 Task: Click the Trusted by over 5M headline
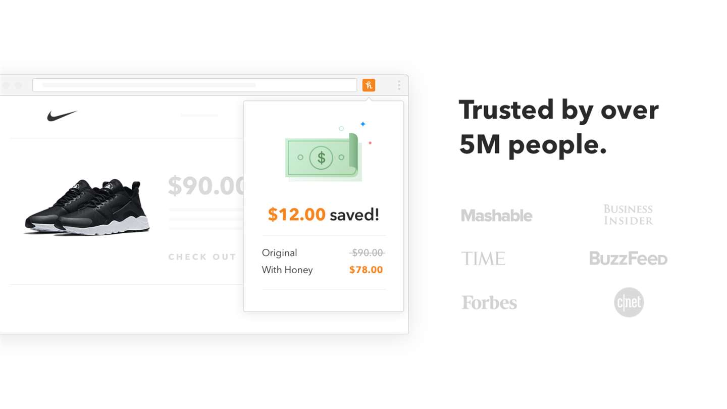coord(558,127)
